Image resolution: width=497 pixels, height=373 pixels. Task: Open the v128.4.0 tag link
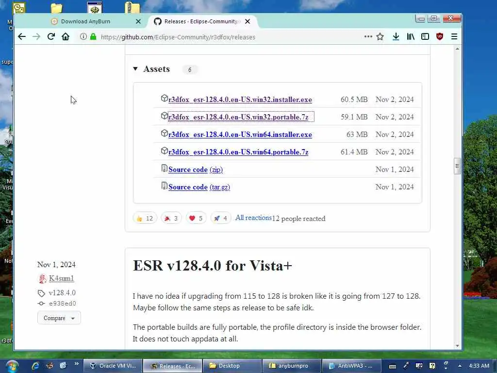click(x=62, y=293)
